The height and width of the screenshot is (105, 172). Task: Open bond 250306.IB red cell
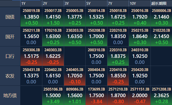tap(31, 56)
